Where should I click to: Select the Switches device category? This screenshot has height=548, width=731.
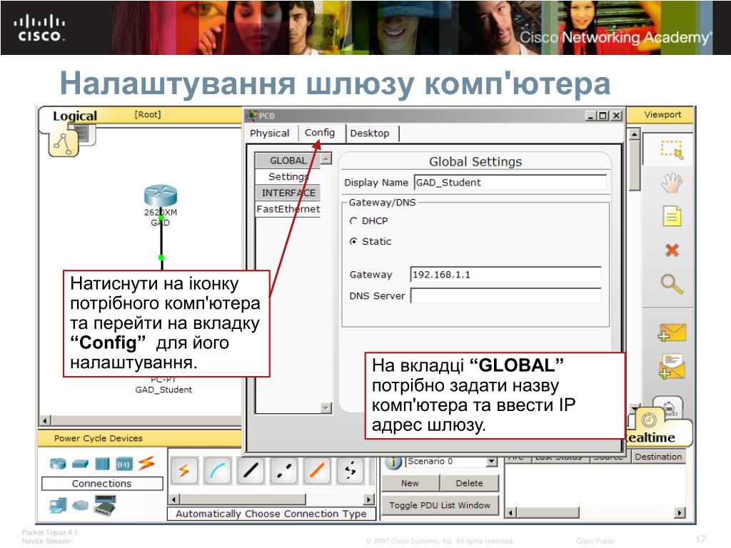tap(80, 464)
